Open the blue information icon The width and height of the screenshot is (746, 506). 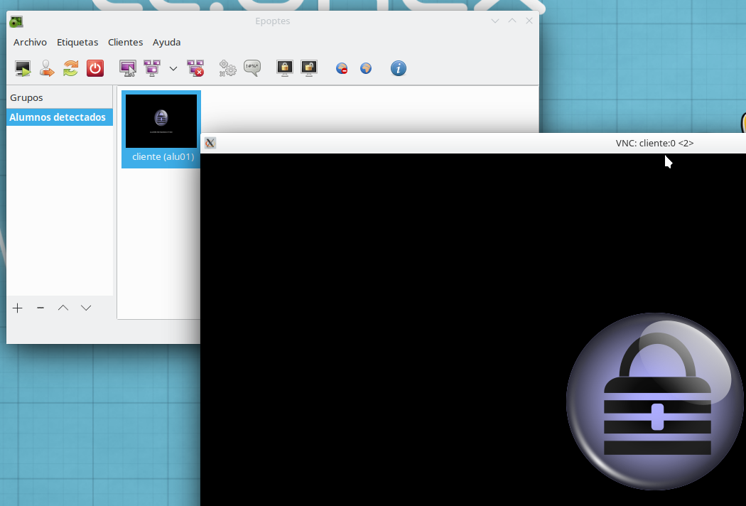(x=399, y=68)
